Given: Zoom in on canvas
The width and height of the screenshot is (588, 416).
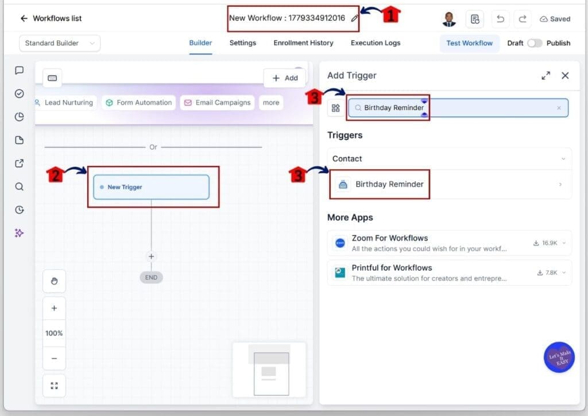Looking at the screenshot, I should coord(54,308).
